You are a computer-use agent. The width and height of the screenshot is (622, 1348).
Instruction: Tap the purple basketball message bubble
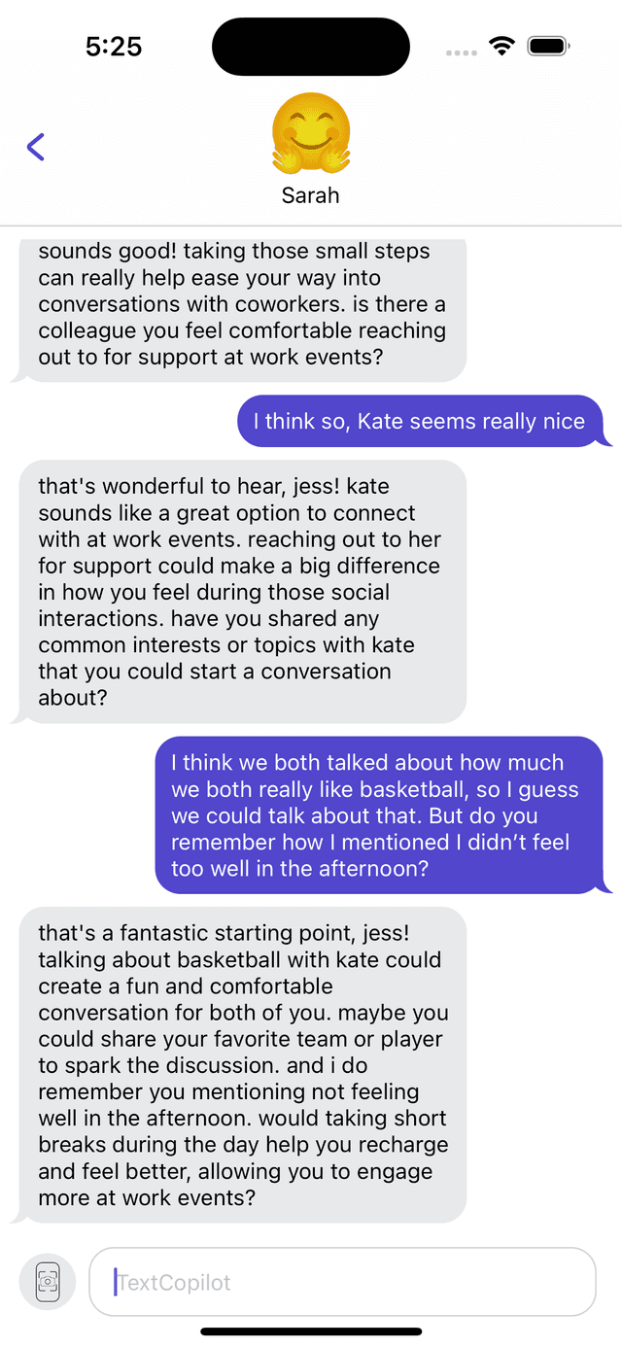coord(379,815)
